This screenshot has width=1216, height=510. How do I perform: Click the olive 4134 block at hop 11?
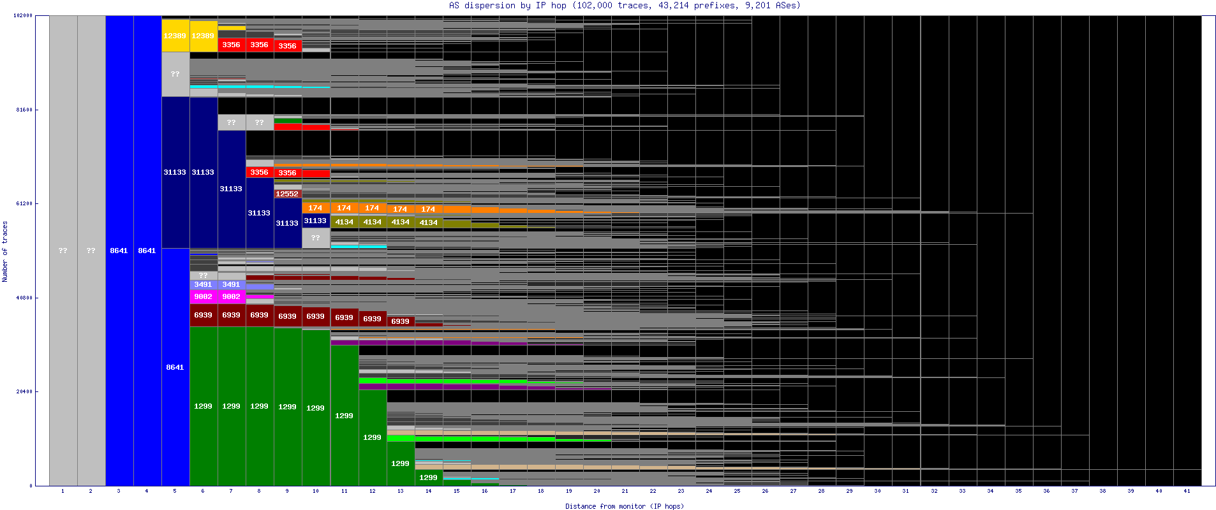[x=345, y=222]
